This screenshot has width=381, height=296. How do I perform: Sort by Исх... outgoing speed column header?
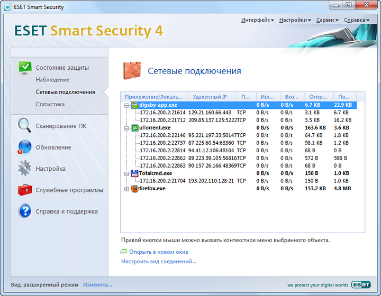coord(268,97)
